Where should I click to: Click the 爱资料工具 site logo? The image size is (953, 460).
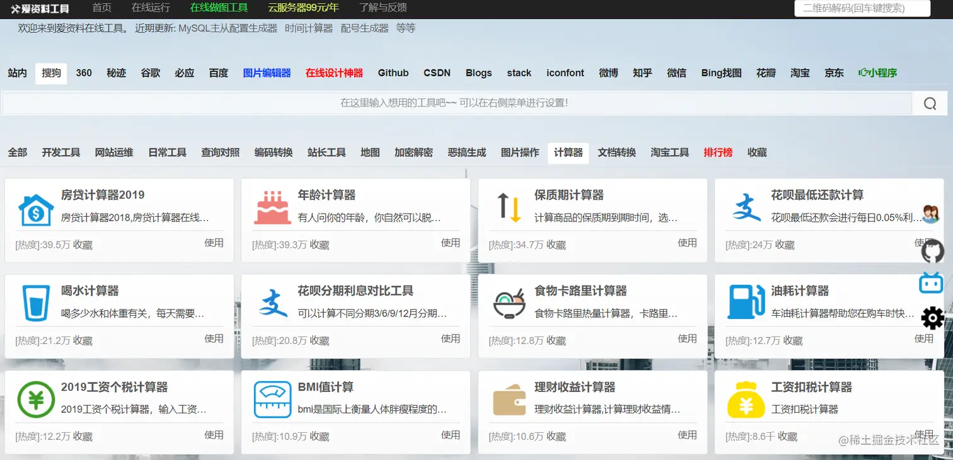pos(40,9)
